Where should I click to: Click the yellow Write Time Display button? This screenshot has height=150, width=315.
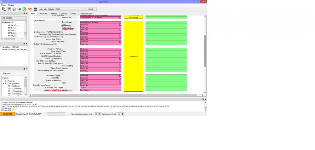(x=133, y=18)
